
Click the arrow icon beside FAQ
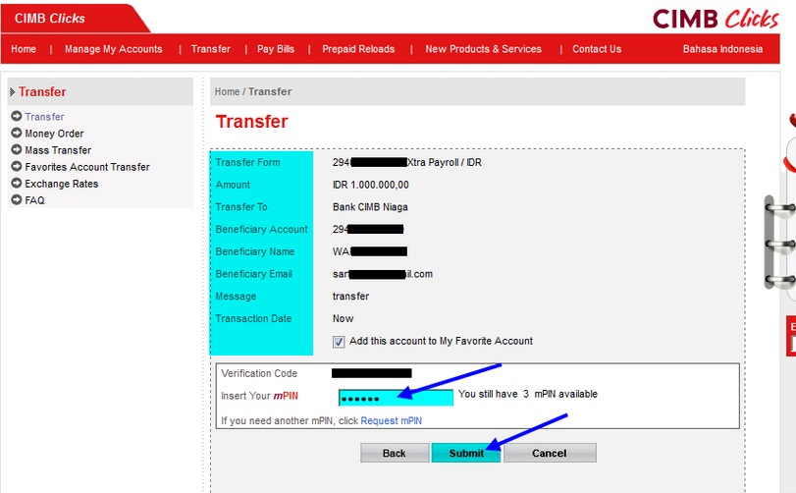[x=17, y=199]
